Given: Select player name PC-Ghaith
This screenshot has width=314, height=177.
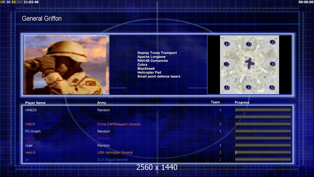Looking at the screenshot, I should coord(33,131).
